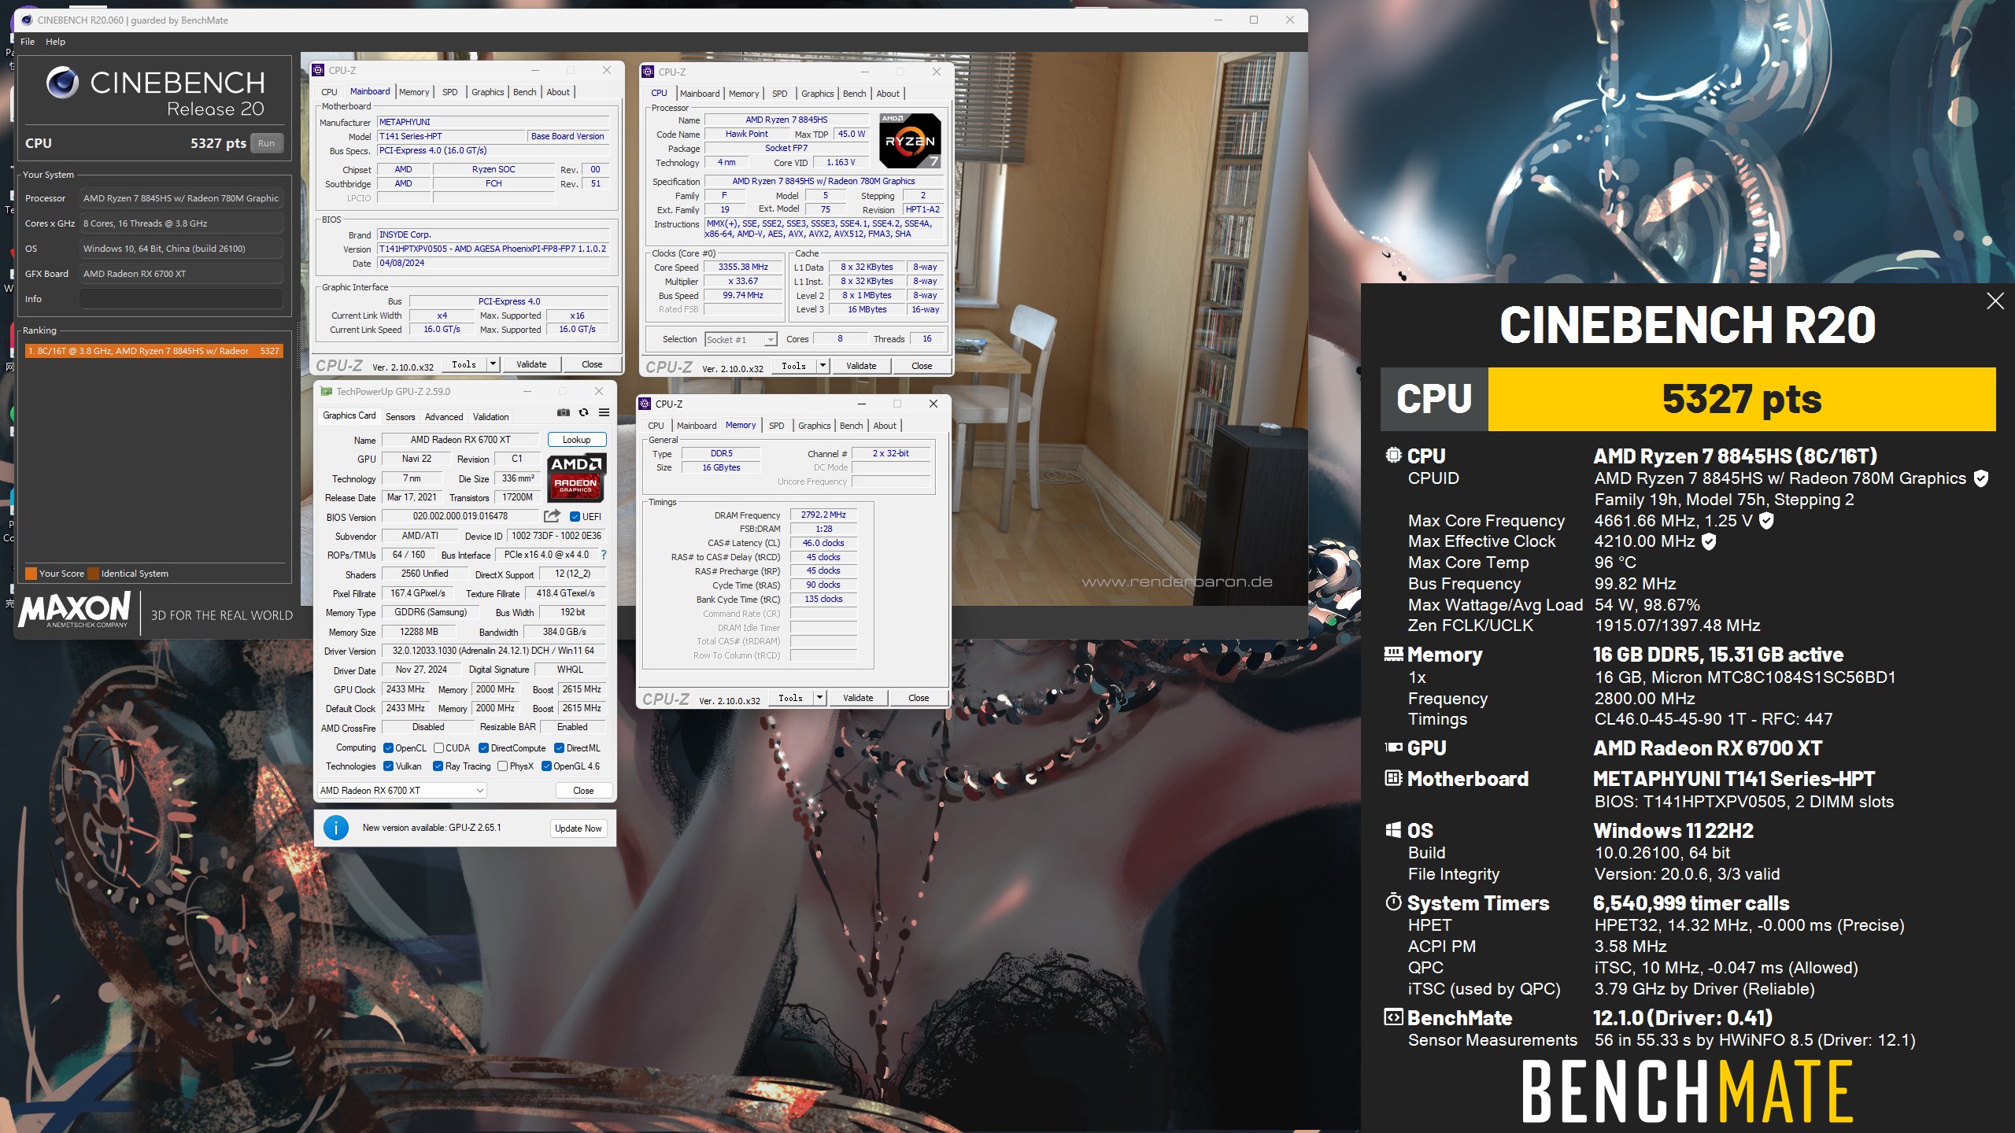
Task: Click the Bus Interface question mark icon
Action: tap(604, 555)
